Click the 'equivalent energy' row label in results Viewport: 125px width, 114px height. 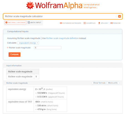click(17, 89)
